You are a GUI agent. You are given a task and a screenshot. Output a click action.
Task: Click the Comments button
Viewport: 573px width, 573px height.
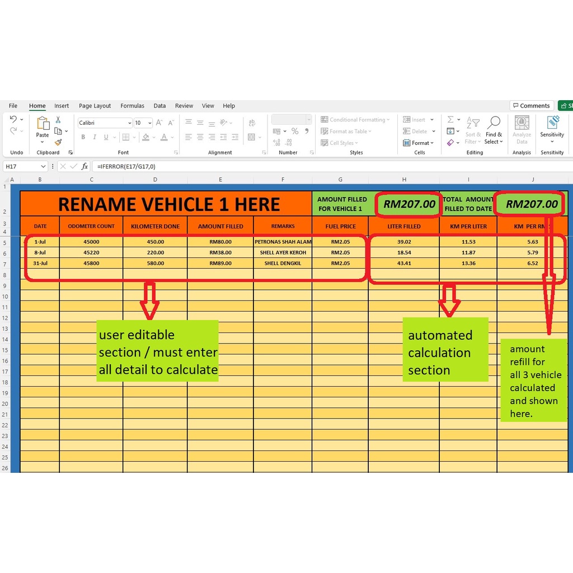pos(532,106)
